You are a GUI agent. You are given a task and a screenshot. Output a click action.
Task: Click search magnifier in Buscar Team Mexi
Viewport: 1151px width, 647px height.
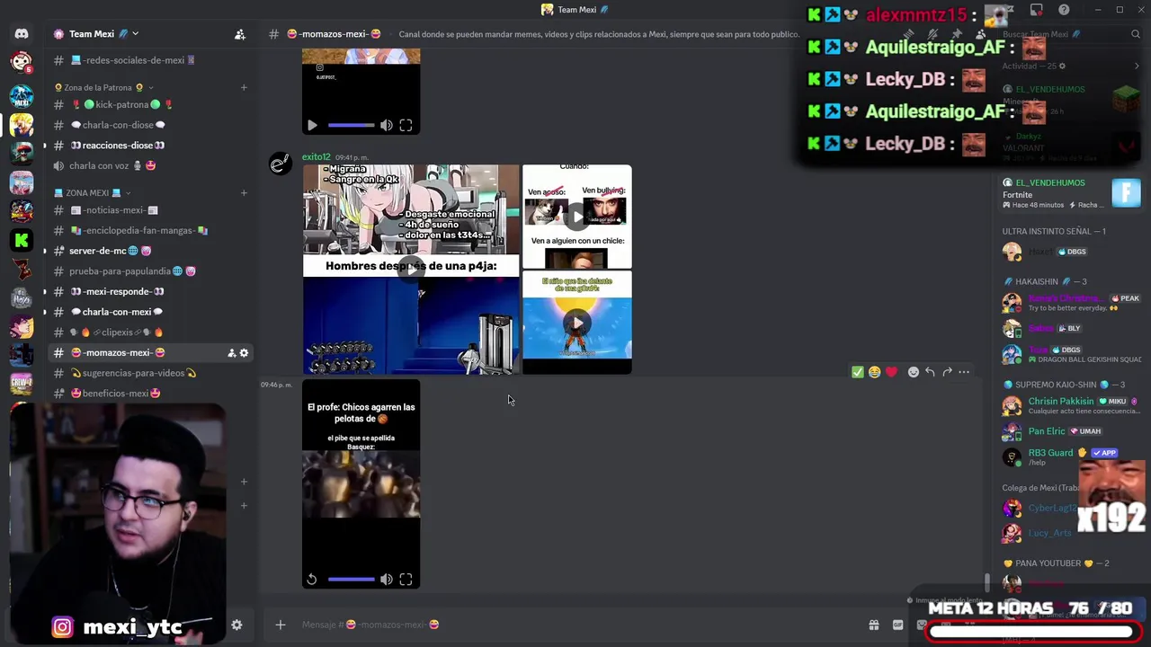pyautogui.click(x=1136, y=34)
